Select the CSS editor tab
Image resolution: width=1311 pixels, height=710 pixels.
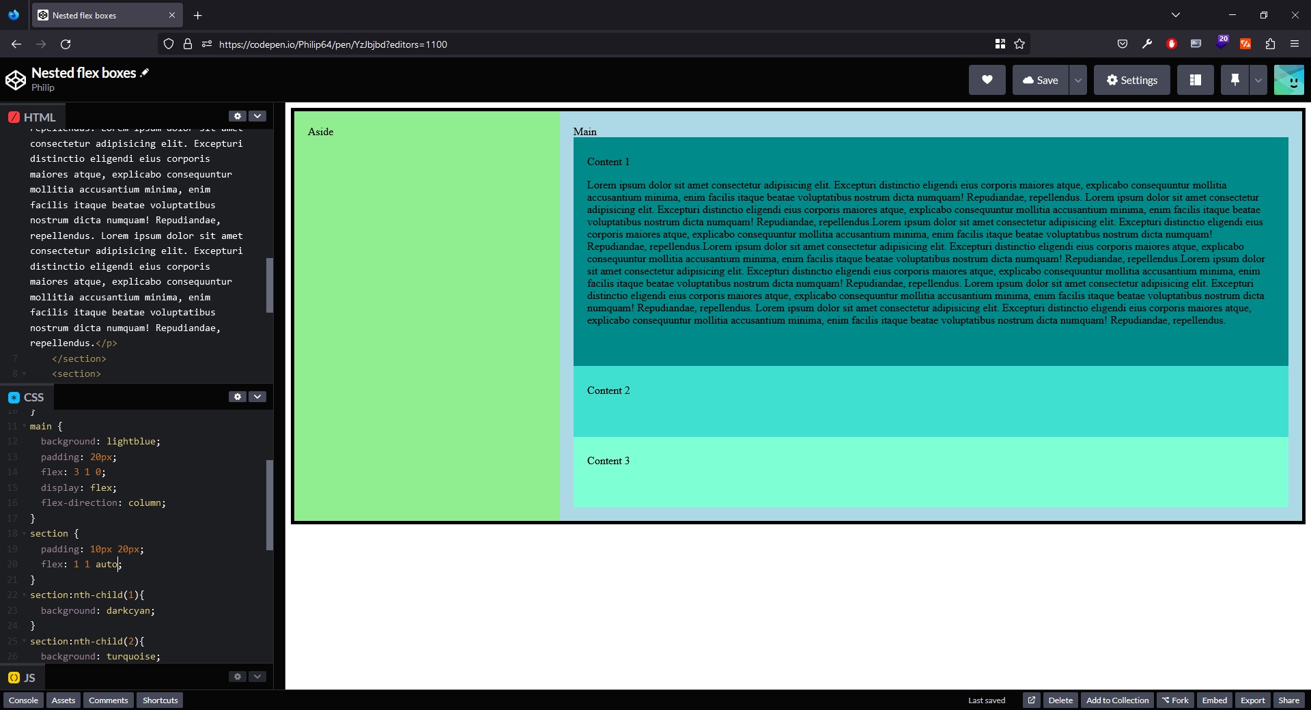point(27,397)
